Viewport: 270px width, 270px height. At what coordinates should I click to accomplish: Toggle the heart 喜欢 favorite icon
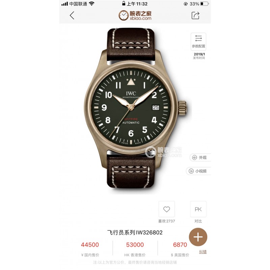point(166,209)
